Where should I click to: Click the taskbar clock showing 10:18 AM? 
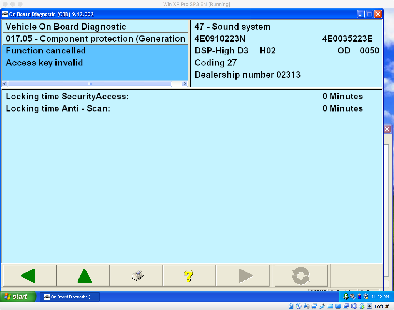tap(381, 297)
